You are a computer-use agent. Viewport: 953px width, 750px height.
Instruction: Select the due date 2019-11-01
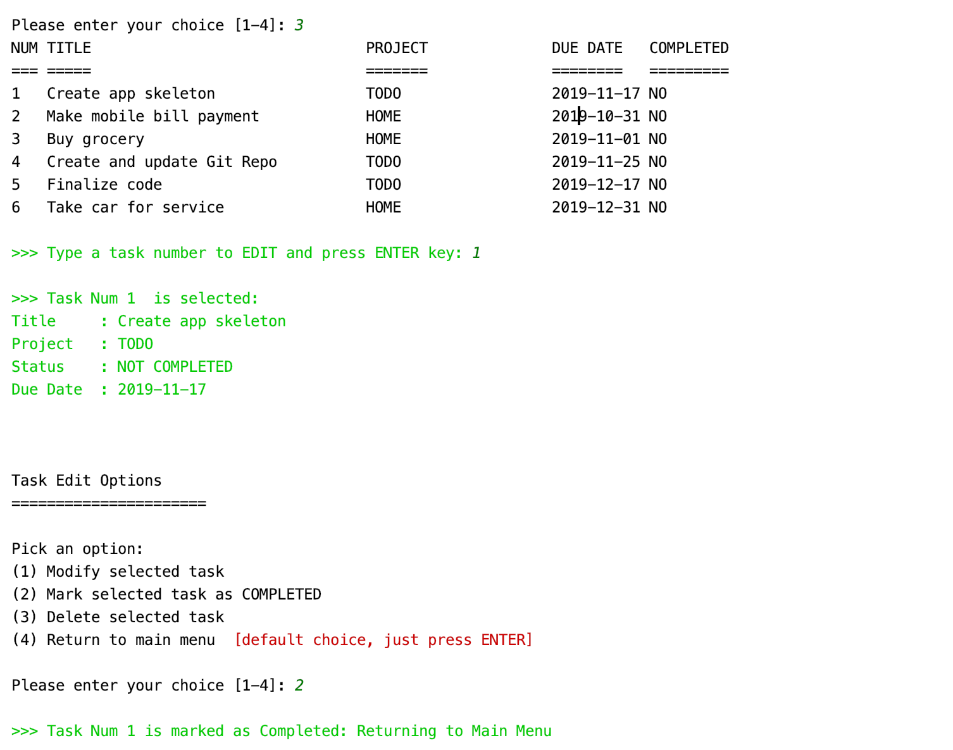coord(596,139)
